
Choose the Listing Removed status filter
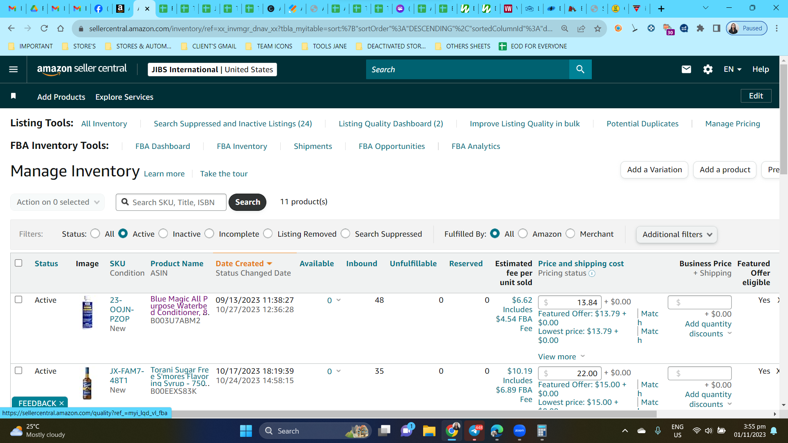point(268,233)
